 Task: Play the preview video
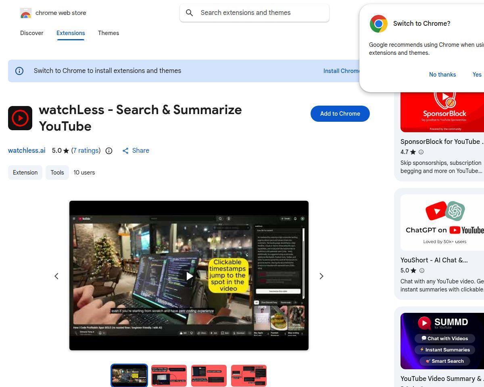click(189, 276)
